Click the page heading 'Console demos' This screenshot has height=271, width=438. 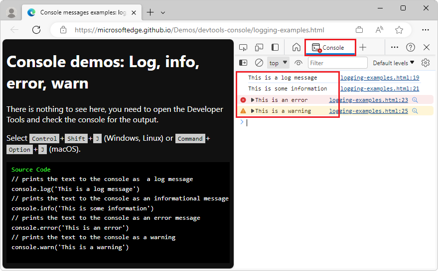click(x=103, y=73)
